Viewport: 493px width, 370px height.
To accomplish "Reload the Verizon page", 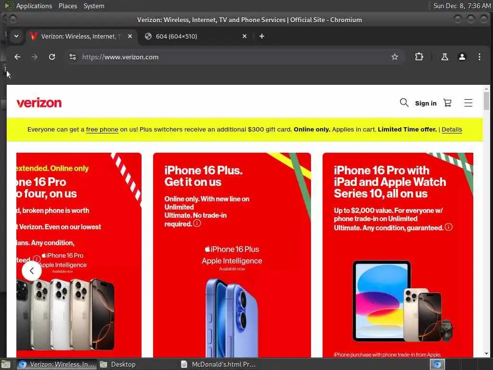I will [52, 57].
